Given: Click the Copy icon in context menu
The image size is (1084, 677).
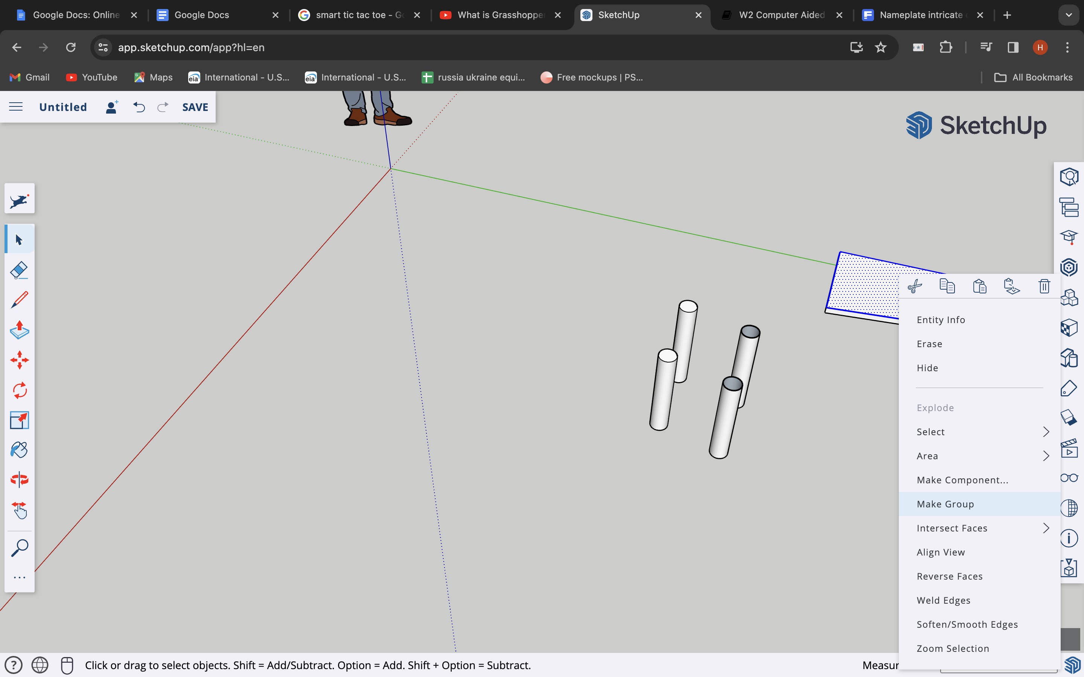Looking at the screenshot, I should [x=947, y=286].
